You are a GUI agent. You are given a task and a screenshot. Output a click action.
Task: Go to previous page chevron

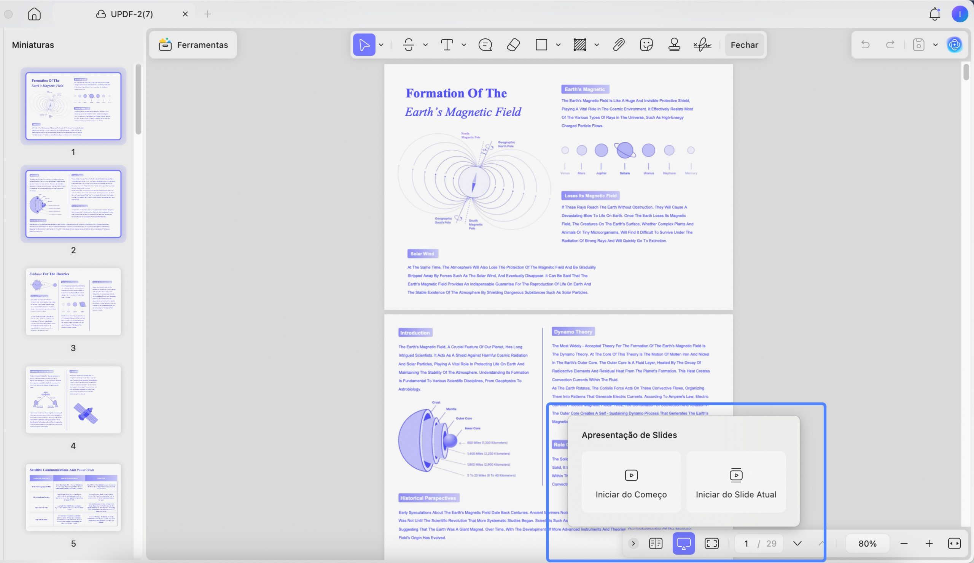pos(821,543)
